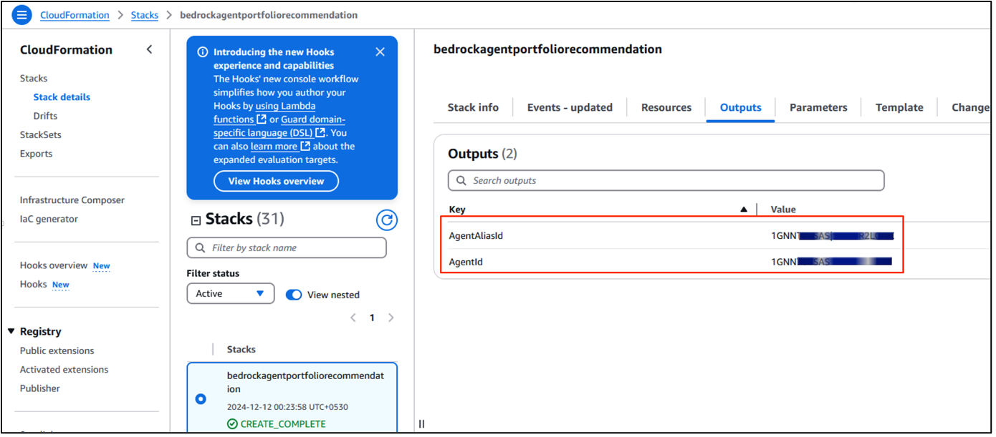Open IaC generator
Image resolution: width=996 pixels, height=437 pixels.
(x=49, y=219)
